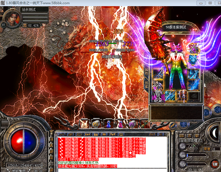Toggle the broadcast-signal chat filter icon

[52, 164]
